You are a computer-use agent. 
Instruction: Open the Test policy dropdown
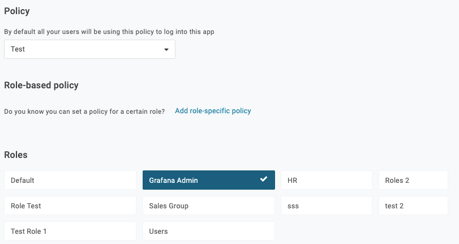click(x=89, y=49)
